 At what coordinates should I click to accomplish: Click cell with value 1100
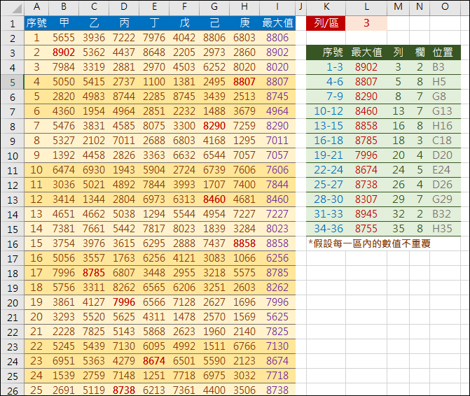coord(154,82)
